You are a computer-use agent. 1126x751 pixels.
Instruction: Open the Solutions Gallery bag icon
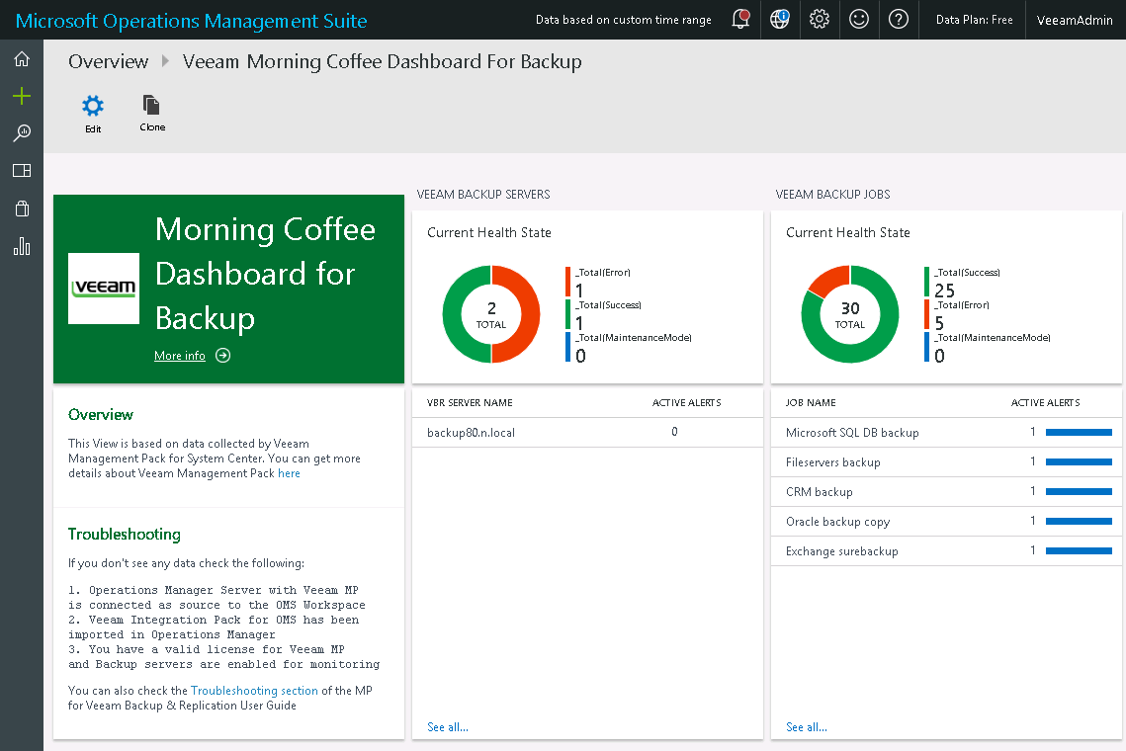tap(22, 209)
